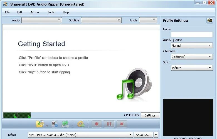
Task: Open Audio Quality dropdown showing Normal
Action: (192, 46)
